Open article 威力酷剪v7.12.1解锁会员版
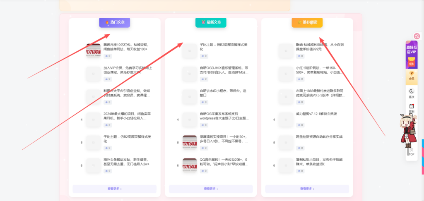The width and height of the screenshot is (424, 201). pos(316,114)
